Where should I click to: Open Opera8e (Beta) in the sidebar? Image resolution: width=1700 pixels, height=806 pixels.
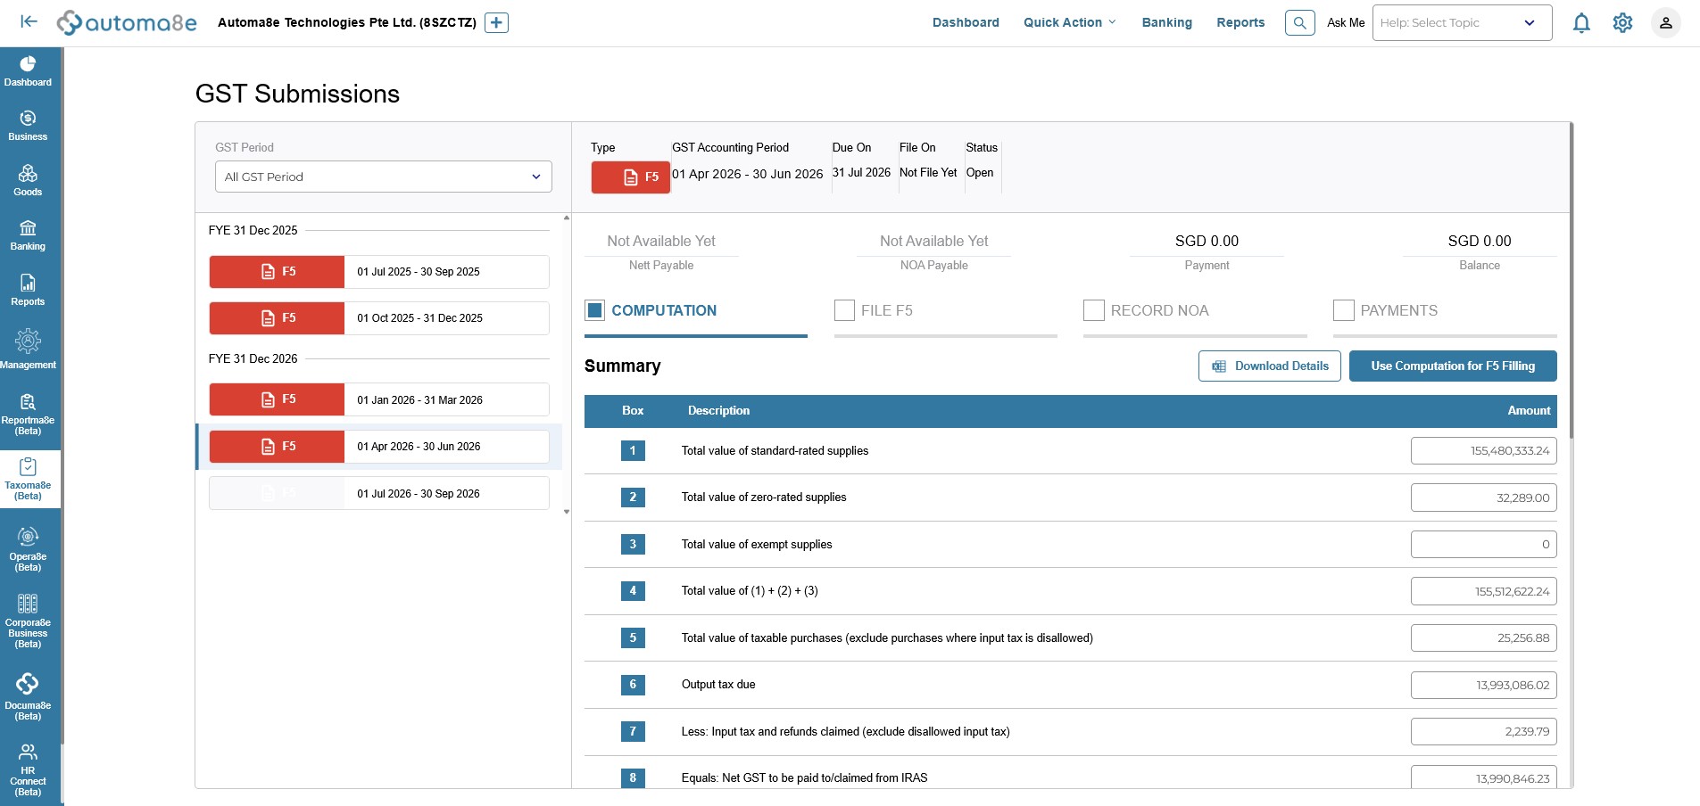[28, 549]
